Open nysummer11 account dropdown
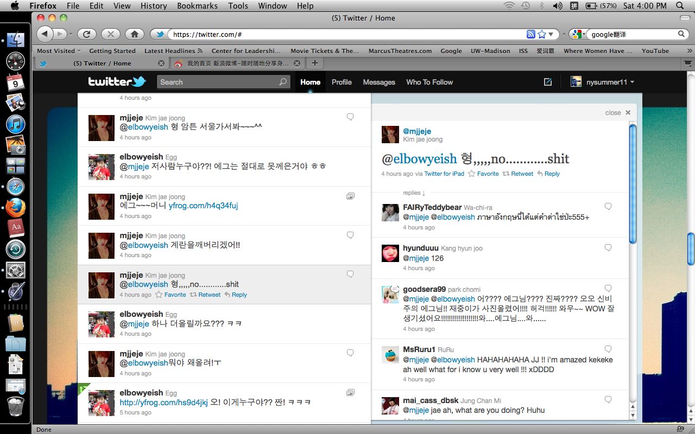 pyautogui.click(x=603, y=82)
